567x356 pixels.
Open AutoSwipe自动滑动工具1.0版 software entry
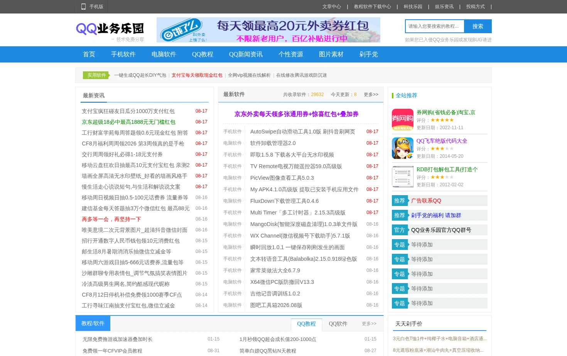tap(303, 132)
